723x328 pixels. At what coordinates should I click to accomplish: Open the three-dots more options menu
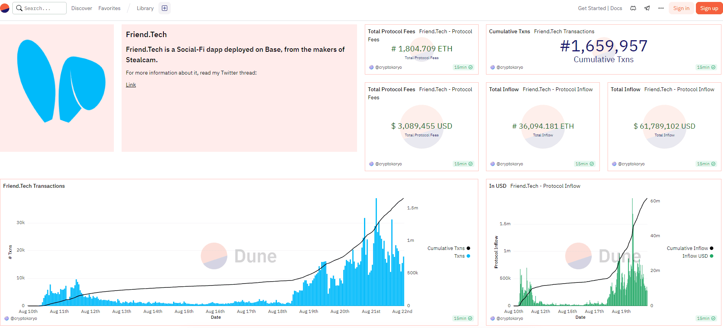point(661,8)
